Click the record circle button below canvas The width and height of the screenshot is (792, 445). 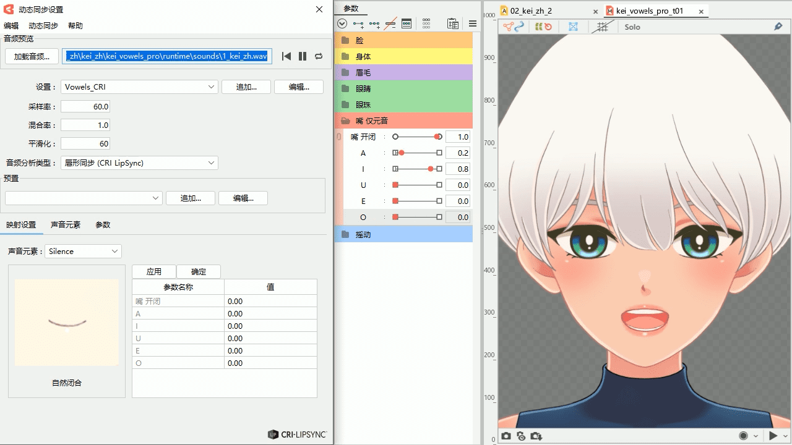(743, 436)
